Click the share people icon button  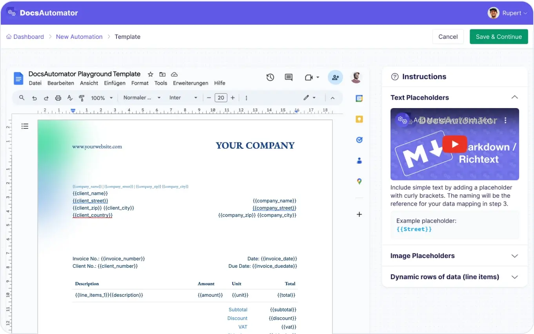click(335, 78)
